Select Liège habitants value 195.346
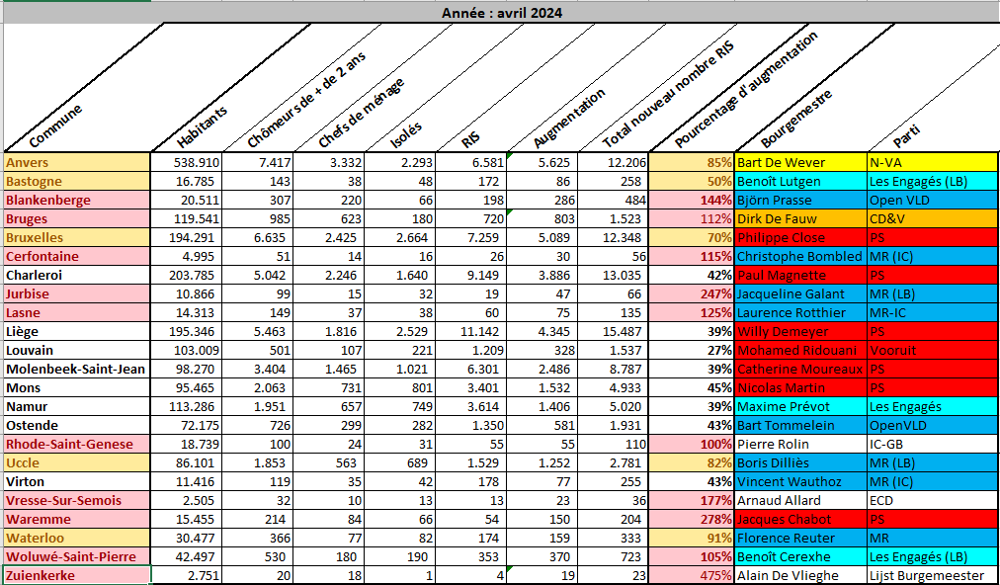1000x585 pixels. tap(187, 331)
